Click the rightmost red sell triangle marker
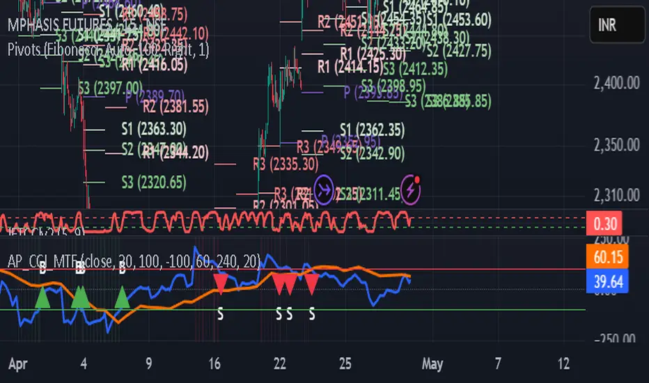The height and width of the screenshot is (383, 649). [x=312, y=283]
